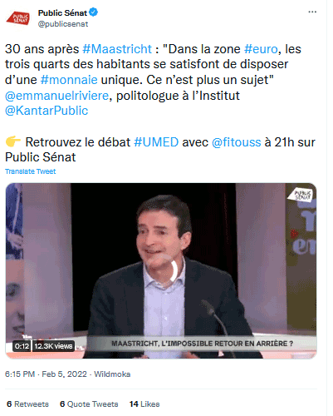Image resolution: width=333 pixels, height=416 pixels.
Task: View the 6 Quote Tweets list
Action: [x=89, y=404]
